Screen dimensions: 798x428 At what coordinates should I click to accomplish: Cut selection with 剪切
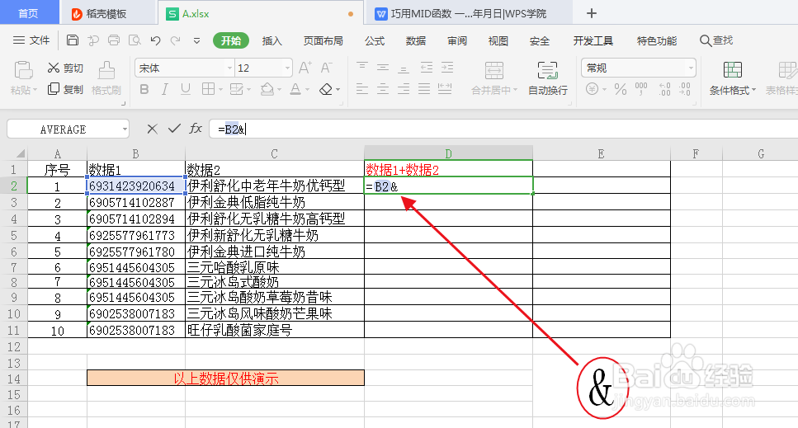(x=65, y=68)
